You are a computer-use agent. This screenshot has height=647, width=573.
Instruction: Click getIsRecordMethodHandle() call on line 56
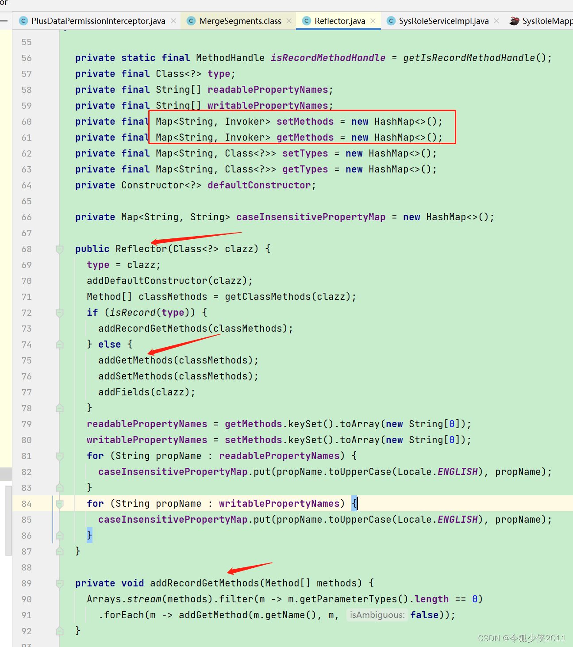coord(475,58)
